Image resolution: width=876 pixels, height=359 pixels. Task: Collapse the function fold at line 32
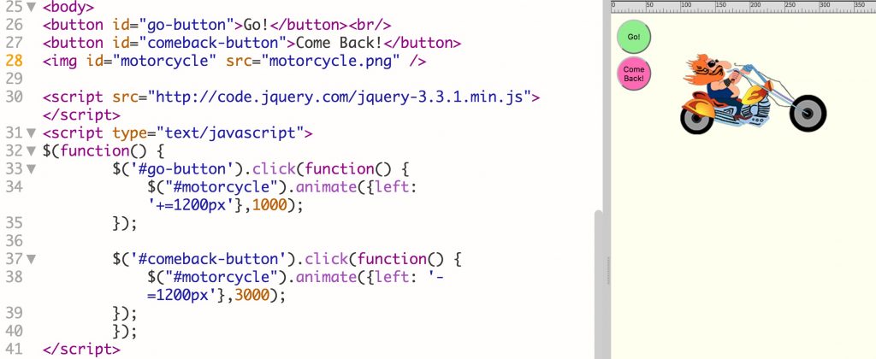pyautogui.click(x=31, y=151)
